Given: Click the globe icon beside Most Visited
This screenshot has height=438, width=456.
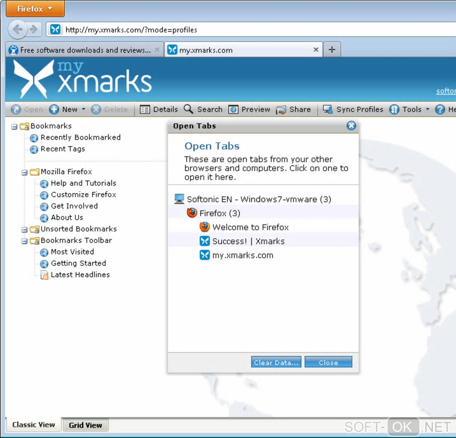Looking at the screenshot, I should pyautogui.click(x=44, y=252).
